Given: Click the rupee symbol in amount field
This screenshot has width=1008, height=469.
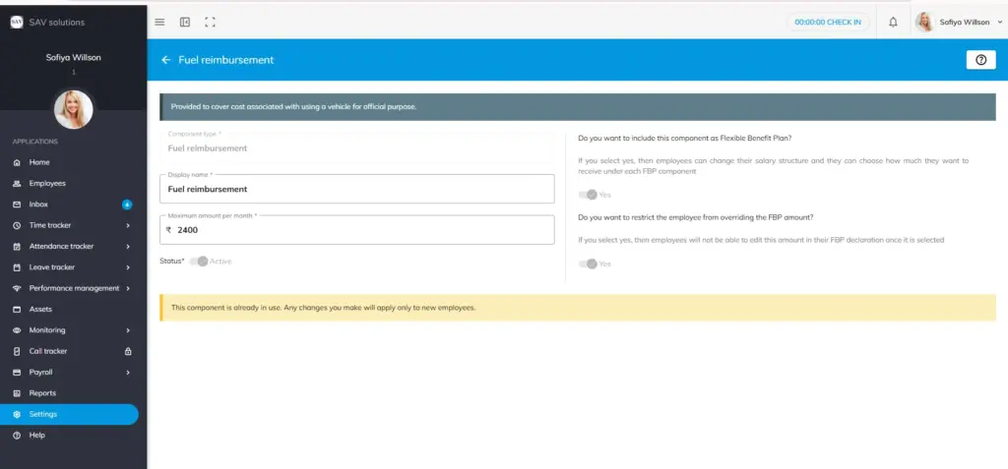Looking at the screenshot, I should (x=168, y=229).
